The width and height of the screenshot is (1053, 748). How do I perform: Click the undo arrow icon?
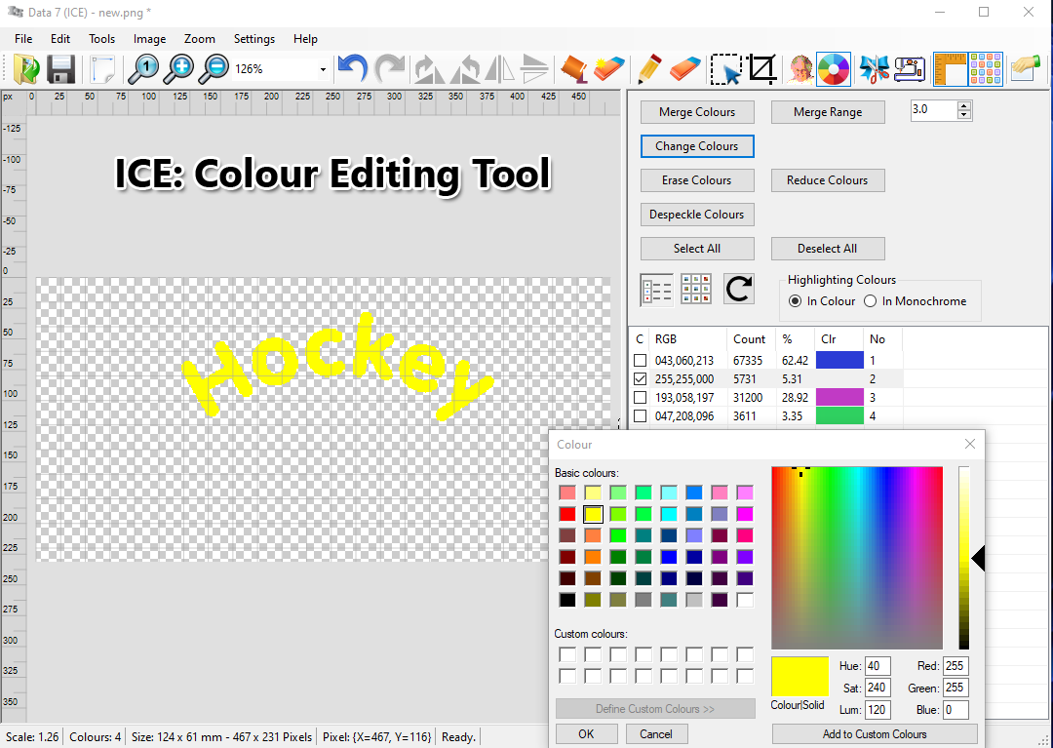(352, 68)
